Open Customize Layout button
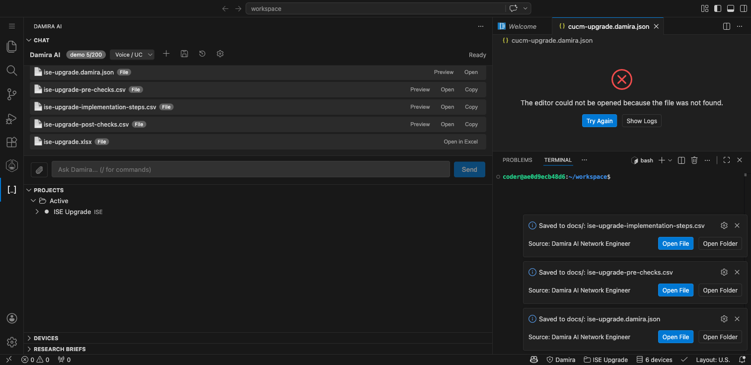The image size is (751, 365). pyautogui.click(x=704, y=8)
